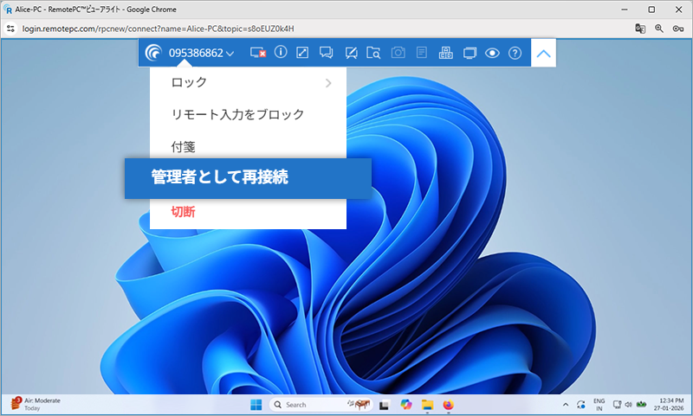The image size is (693, 416).
Task: Open the key combinations icon in toolbar
Action: (x=445, y=53)
